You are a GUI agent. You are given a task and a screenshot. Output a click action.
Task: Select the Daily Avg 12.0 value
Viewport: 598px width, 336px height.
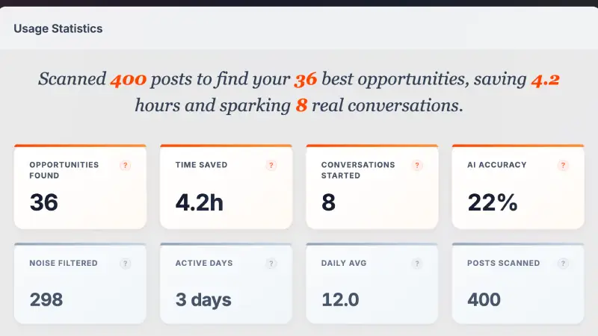pos(340,300)
